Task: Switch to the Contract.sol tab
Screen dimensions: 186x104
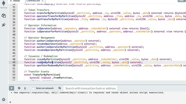Action: tap(33, 1)
